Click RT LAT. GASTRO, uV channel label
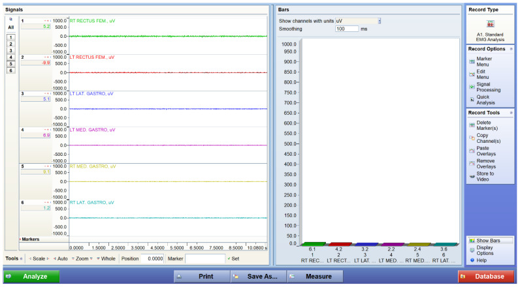 pos(91,202)
